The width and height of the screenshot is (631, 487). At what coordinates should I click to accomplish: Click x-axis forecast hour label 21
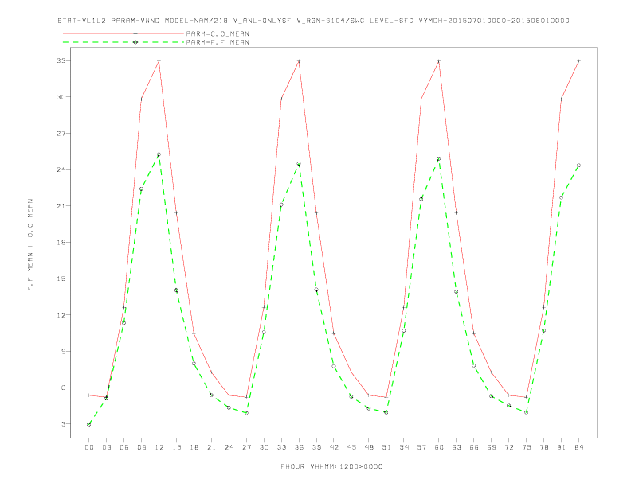211,447
